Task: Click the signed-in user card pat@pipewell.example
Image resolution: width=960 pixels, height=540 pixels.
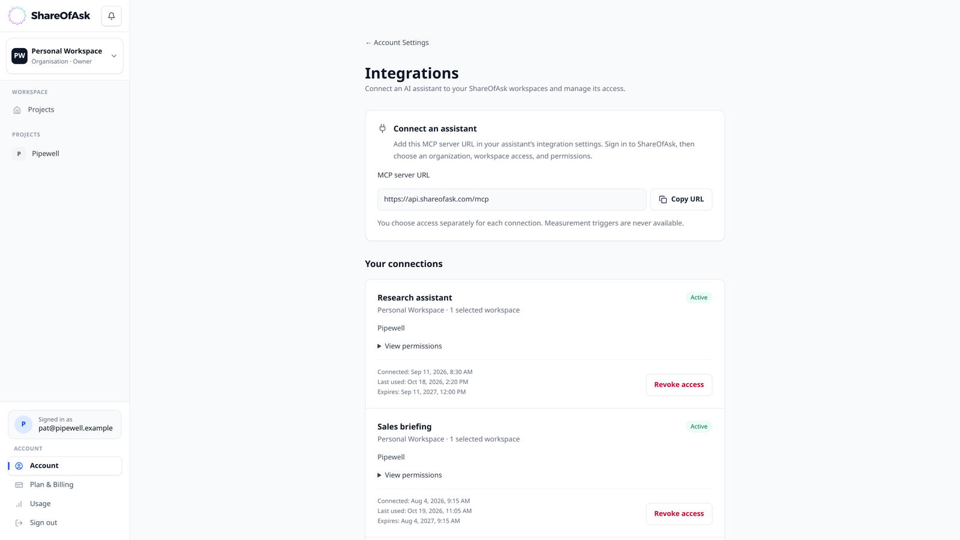Action: [65, 424]
